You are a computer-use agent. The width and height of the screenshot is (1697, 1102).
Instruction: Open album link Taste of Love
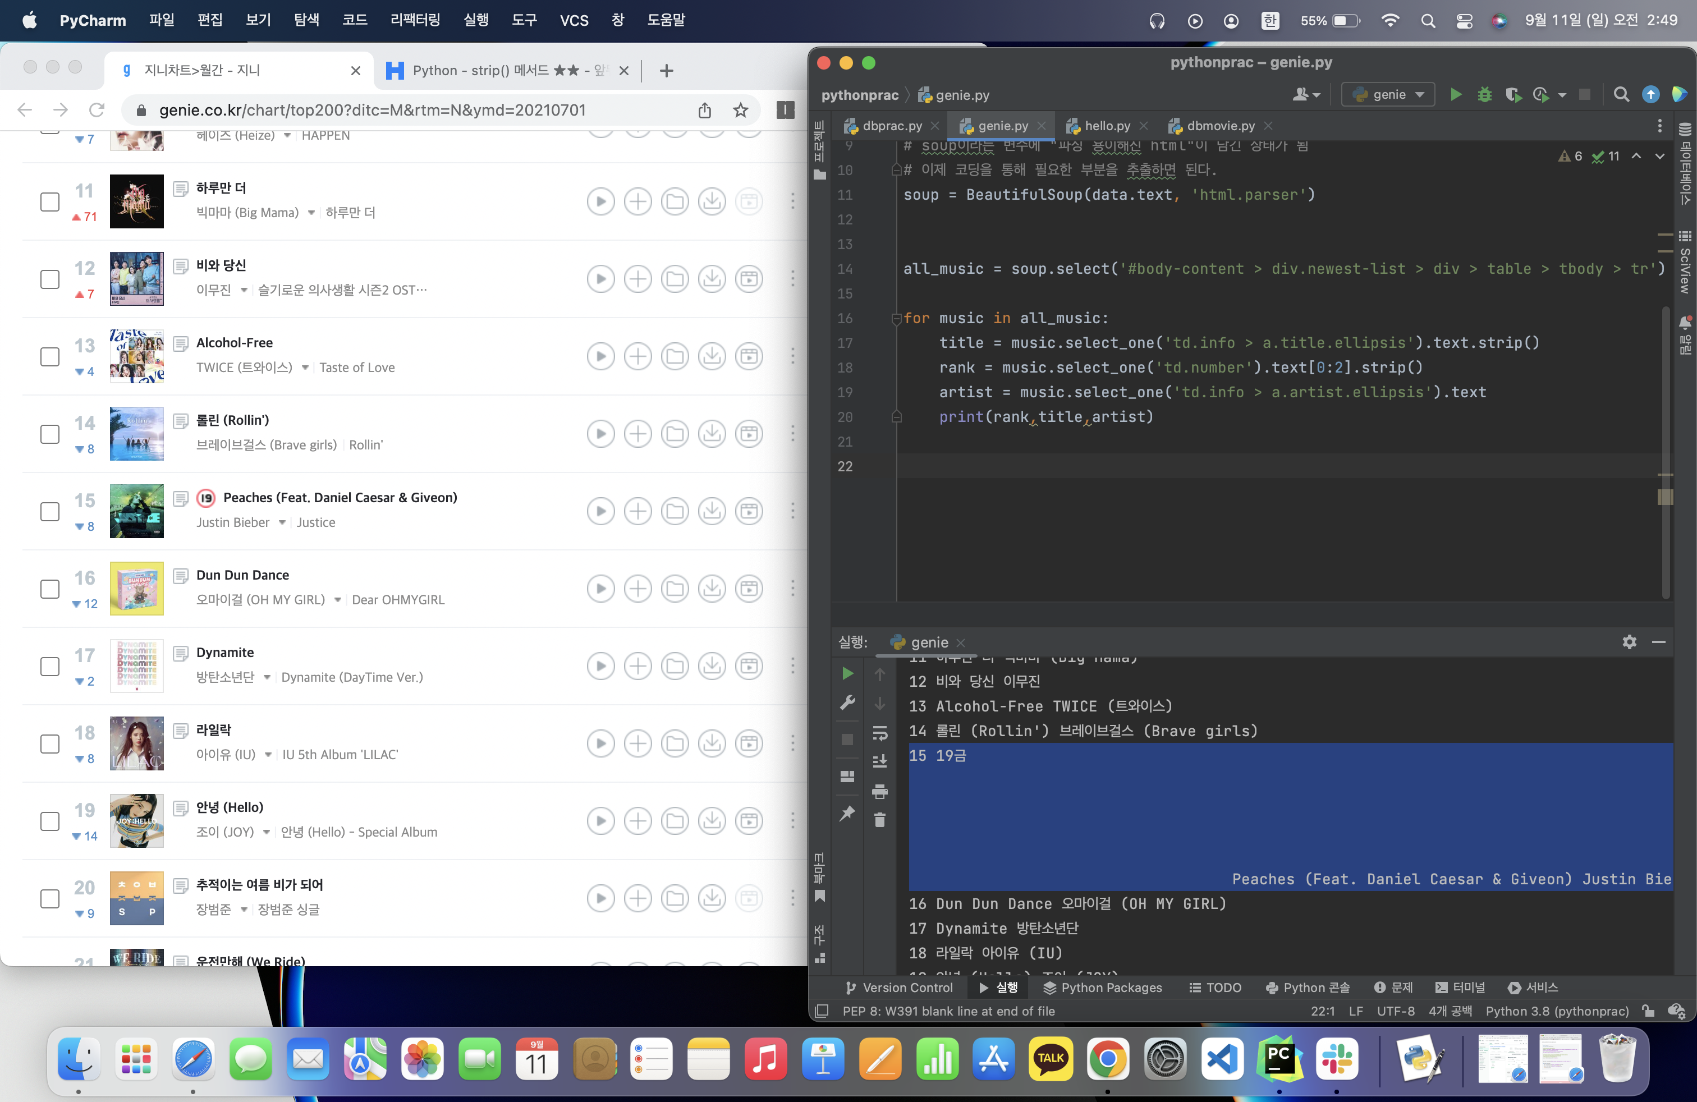pyautogui.click(x=357, y=368)
